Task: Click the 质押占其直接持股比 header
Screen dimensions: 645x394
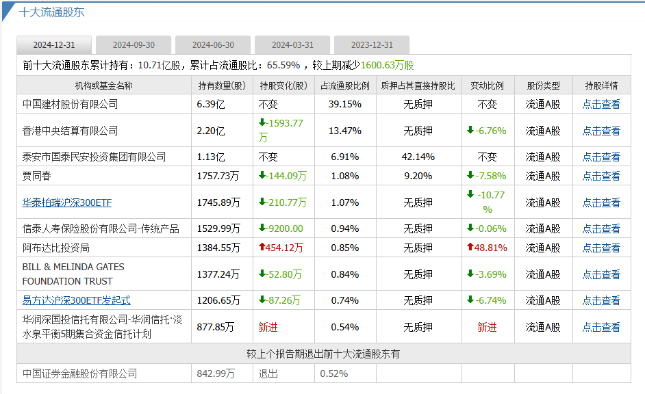Action: [418, 86]
